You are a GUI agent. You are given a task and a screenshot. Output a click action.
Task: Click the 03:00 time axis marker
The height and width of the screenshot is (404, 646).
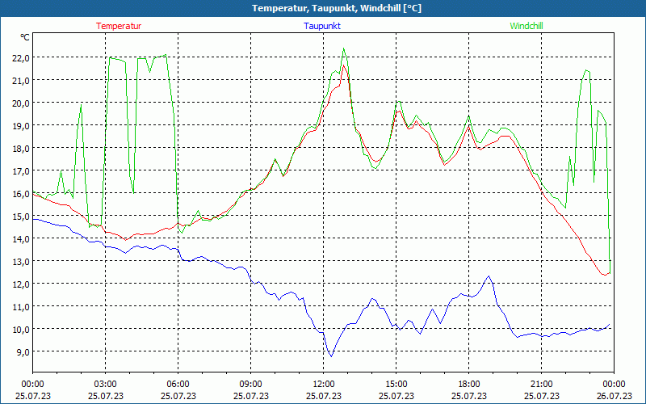(x=105, y=384)
